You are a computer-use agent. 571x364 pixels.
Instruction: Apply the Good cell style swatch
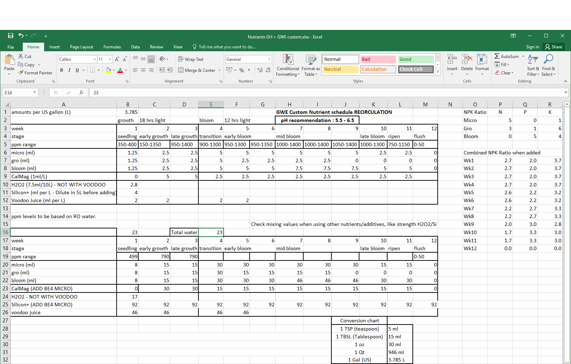pyautogui.click(x=415, y=59)
